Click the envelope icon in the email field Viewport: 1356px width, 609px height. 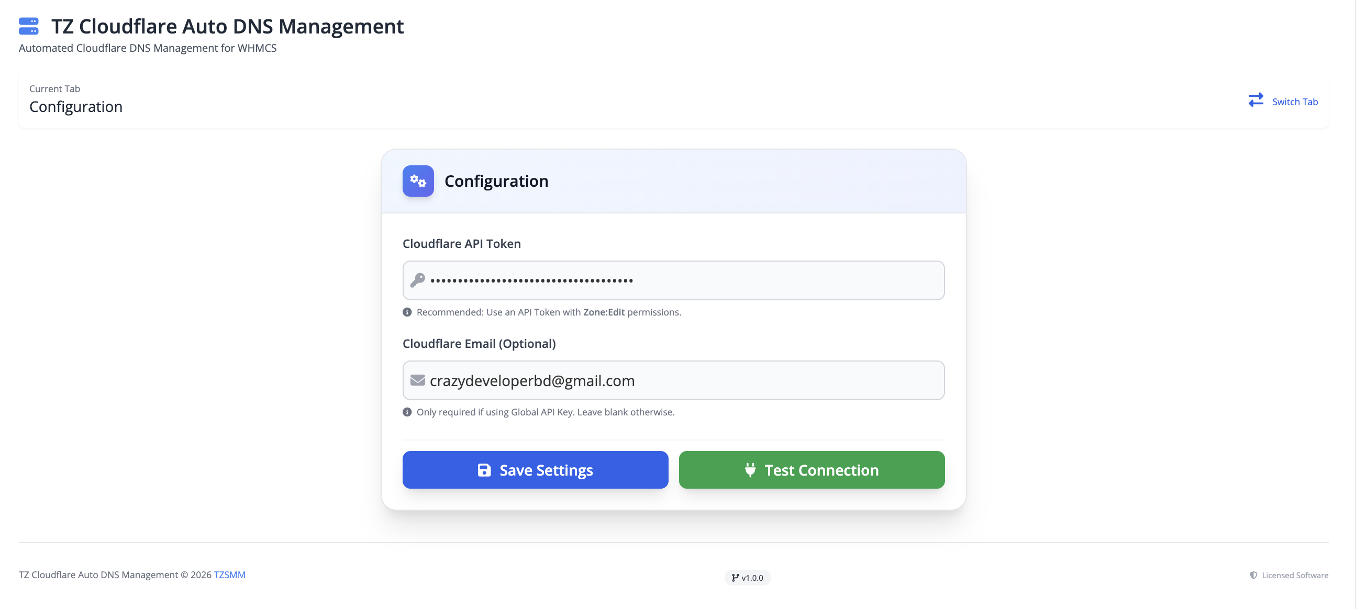417,380
